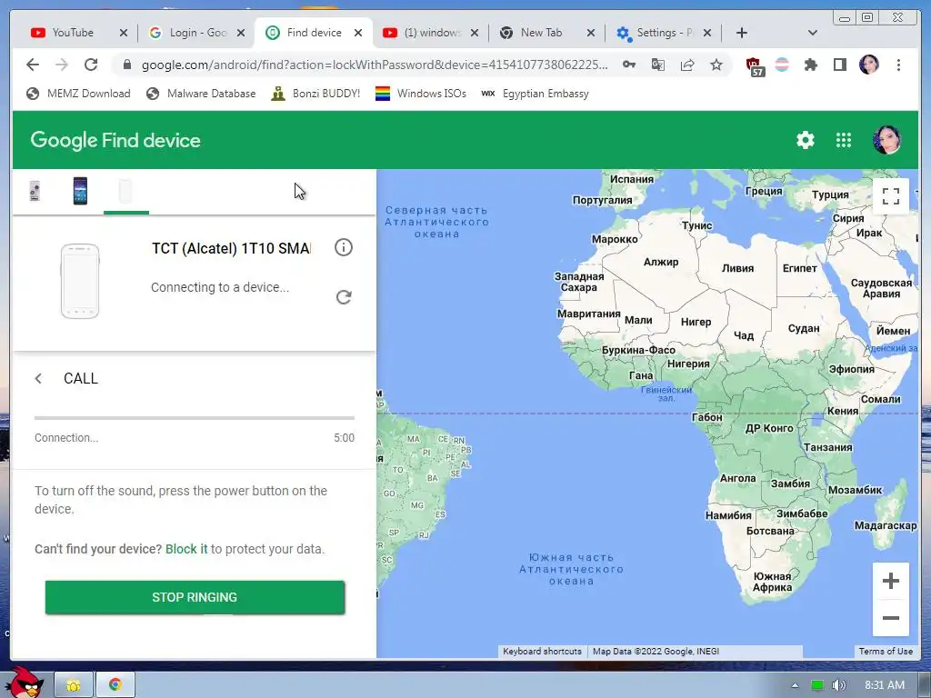Click the site lock icon

pos(126,65)
